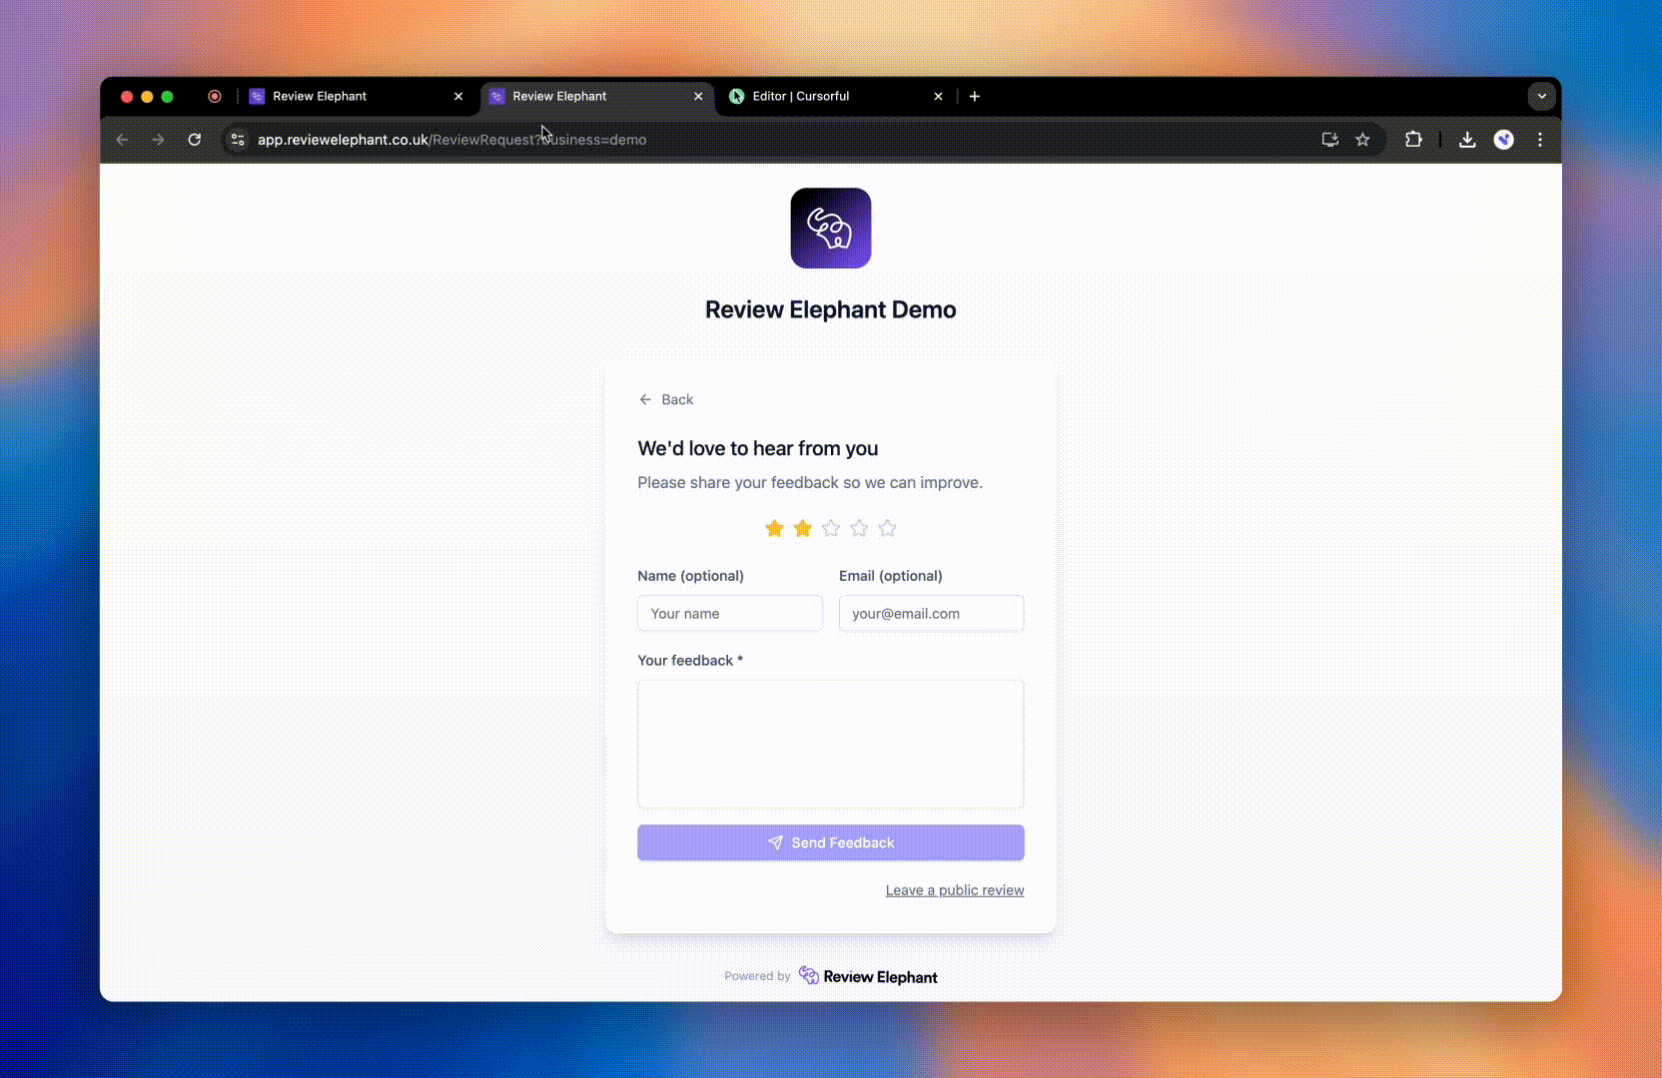Set rating to three stars
This screenshot has height=1078, width=1662.
coord(831,529)
